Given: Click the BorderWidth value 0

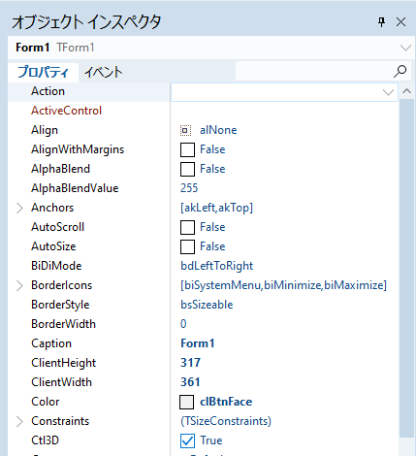Looking at the screenshot, I should (x=183, y=324).
